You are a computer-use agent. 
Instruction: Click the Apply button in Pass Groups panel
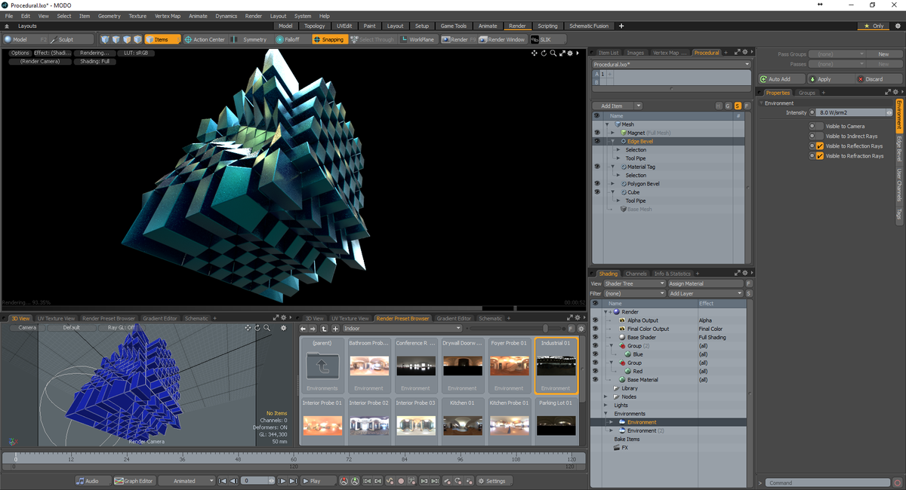[826, 78]
